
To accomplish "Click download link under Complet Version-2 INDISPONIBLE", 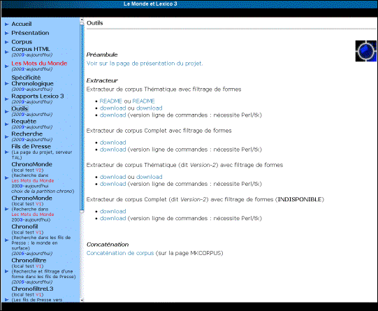I will (112, 211).
